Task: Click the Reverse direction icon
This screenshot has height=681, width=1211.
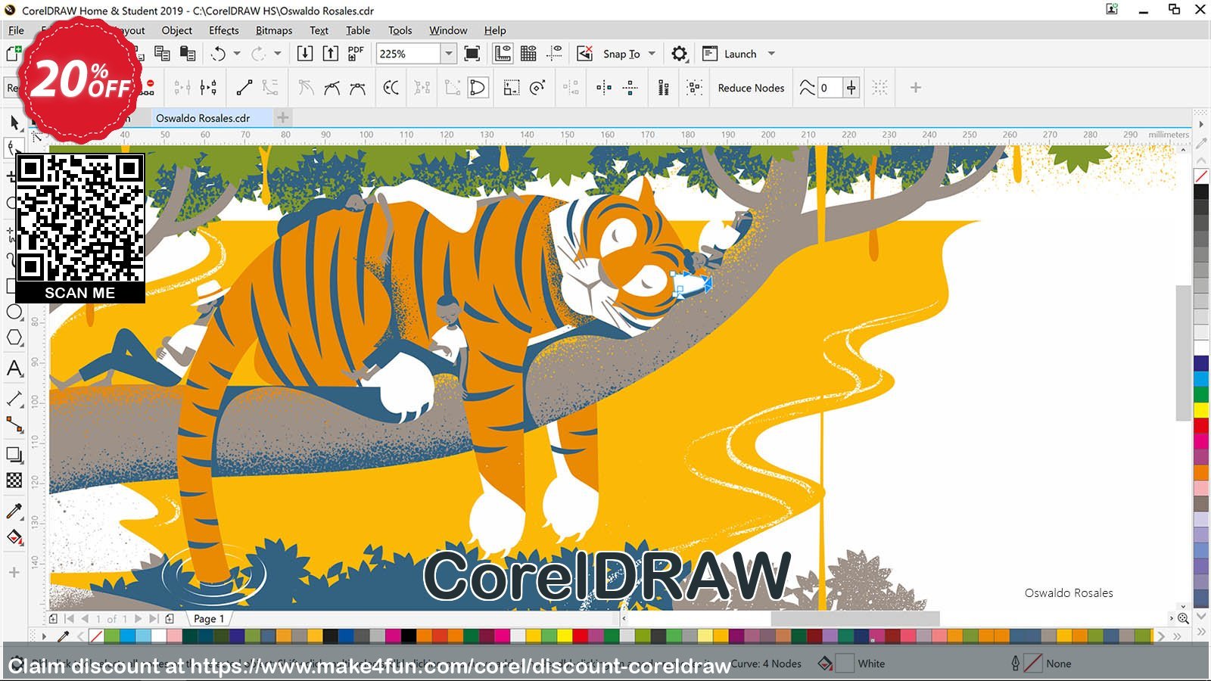Action: (x=391, y=88)
